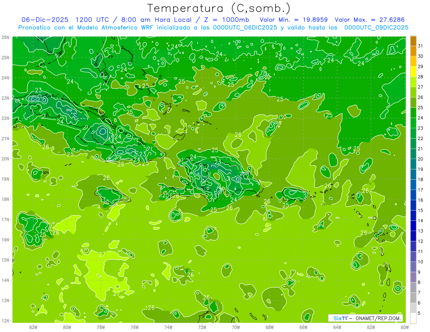Viewport: 430px width, 332px height.
Task: Select the "80W" longitude axis label
Action: point(67,327)
